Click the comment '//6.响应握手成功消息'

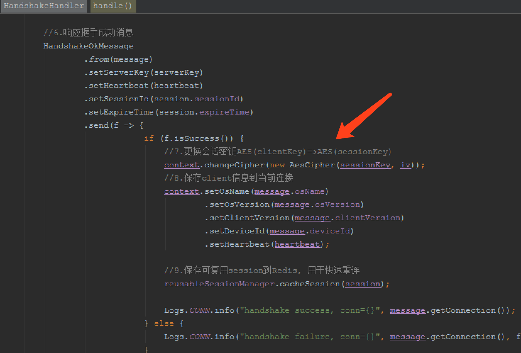pyautogui.click(x=88, y=32)
